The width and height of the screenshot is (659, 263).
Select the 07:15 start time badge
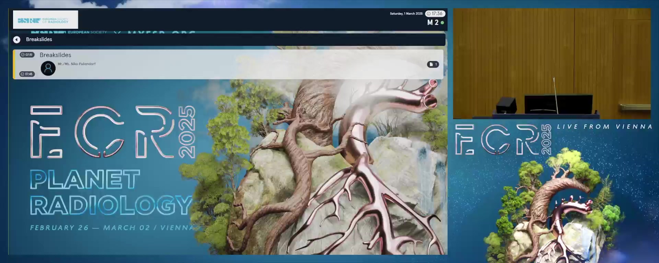point(27,55)
